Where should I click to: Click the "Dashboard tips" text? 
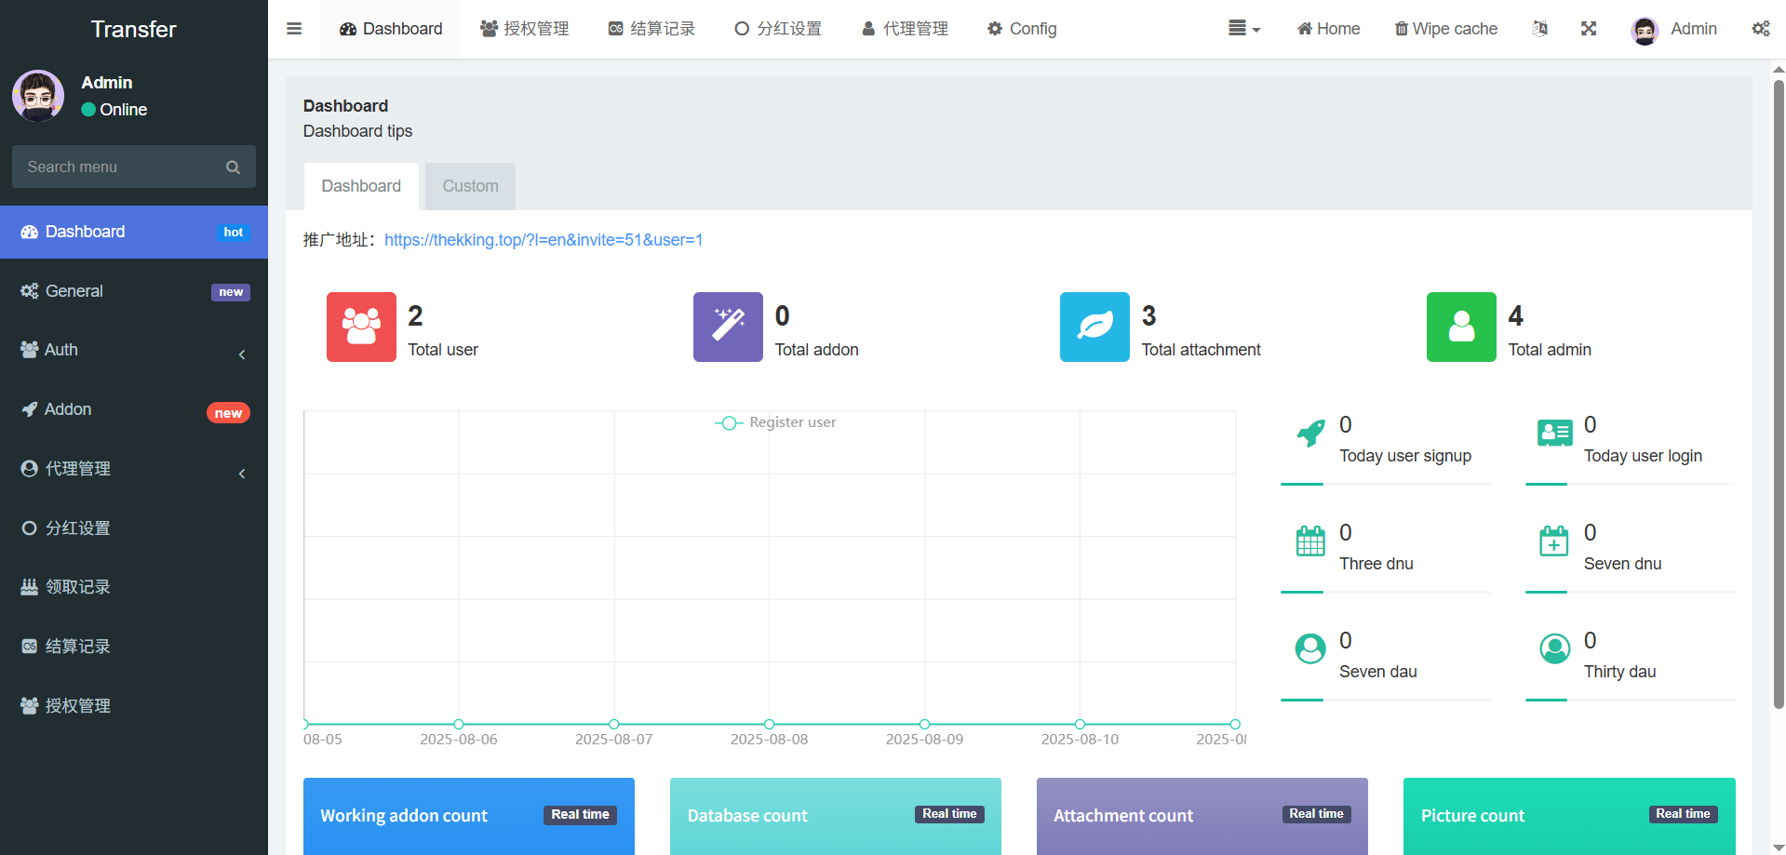[x=357, y=131]
